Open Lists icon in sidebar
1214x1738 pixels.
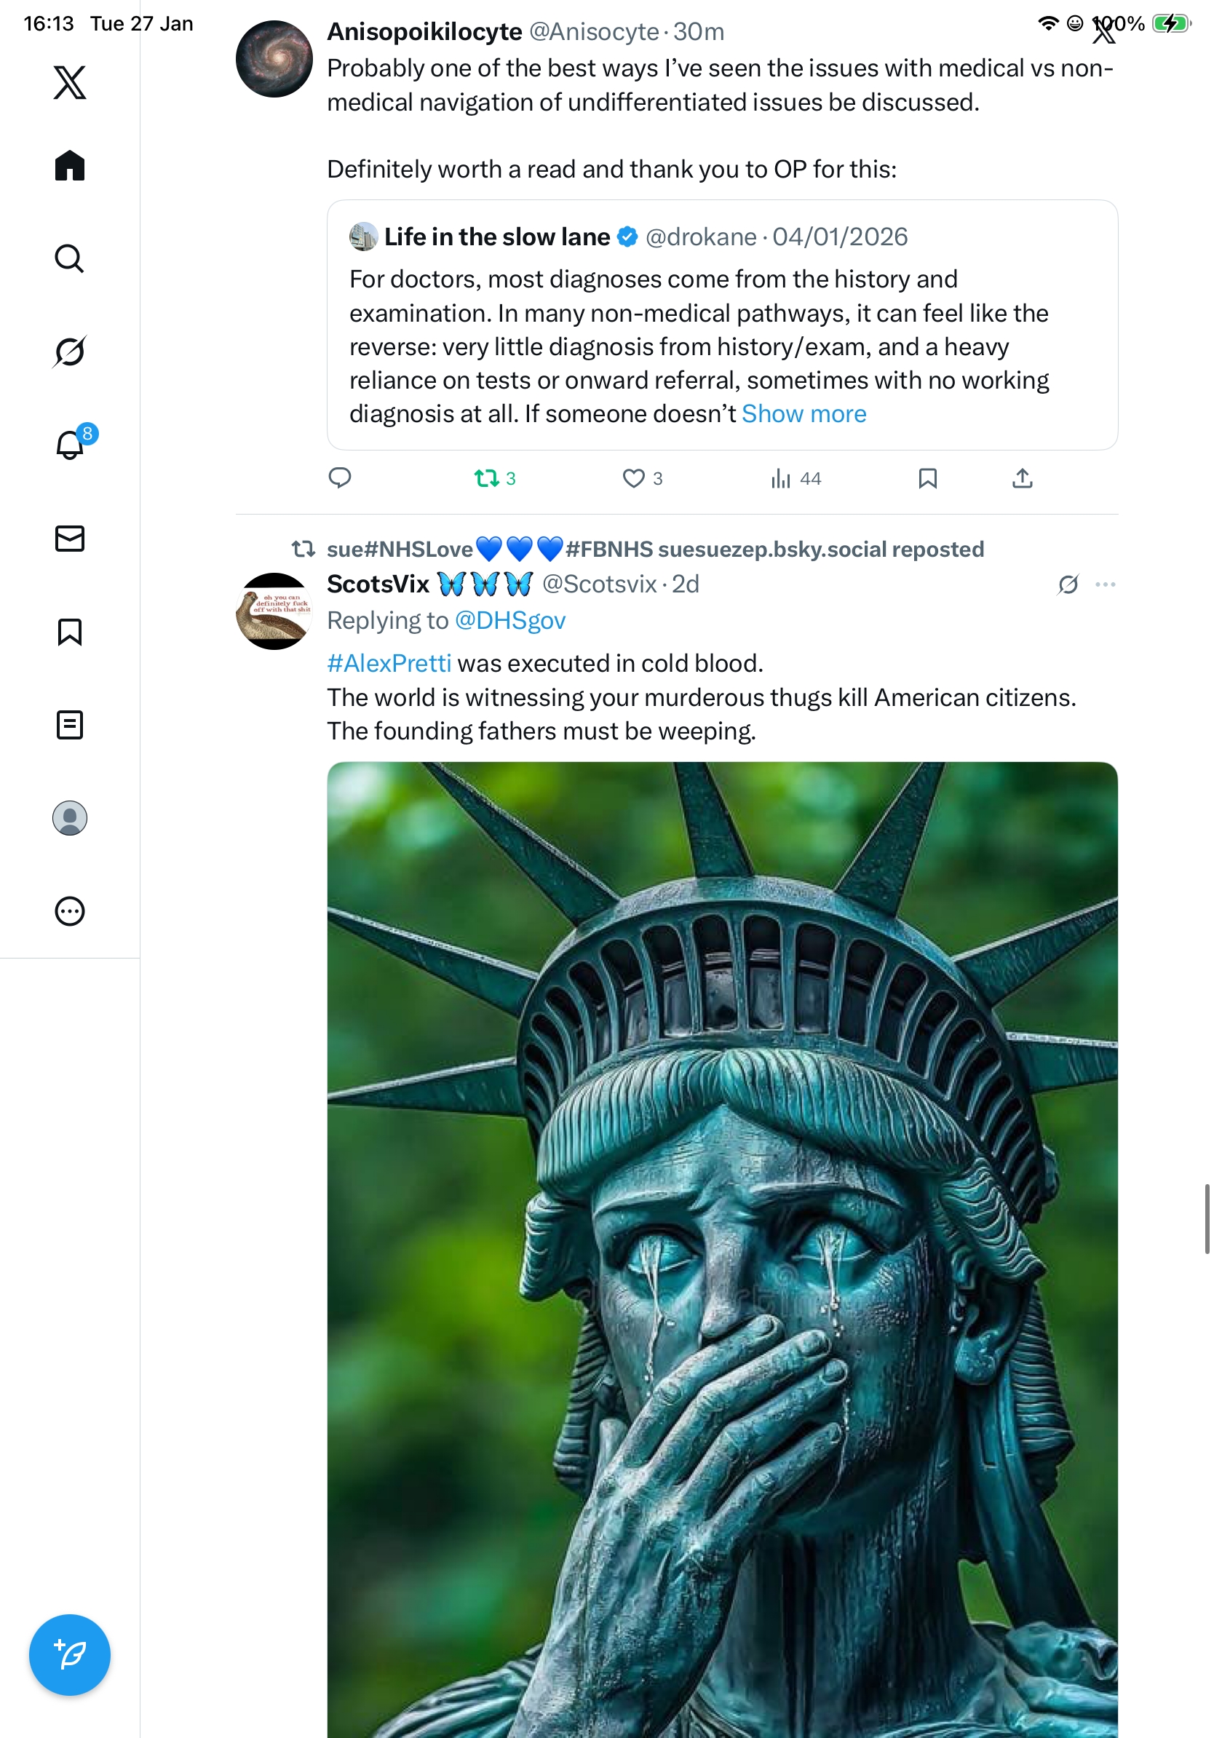[70, 724]
